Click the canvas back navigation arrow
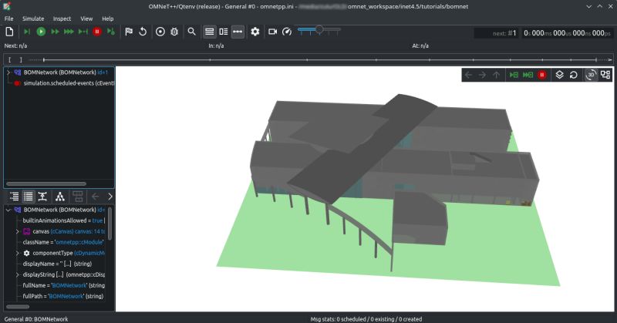The image size is (617, 323). point(468,75)
